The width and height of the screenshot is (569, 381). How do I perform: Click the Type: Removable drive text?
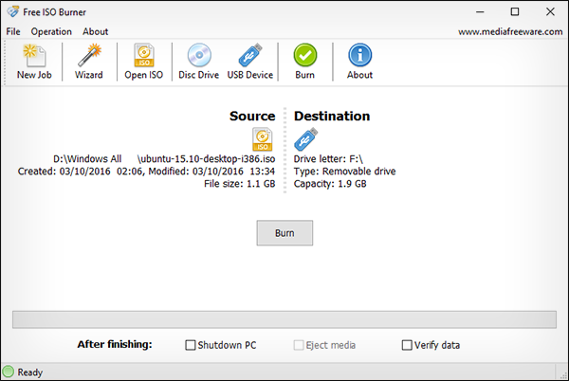pyautogui.click(x=344, y=172)
